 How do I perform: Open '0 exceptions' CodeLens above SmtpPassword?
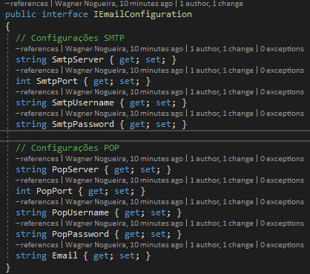click(x=282, y=114)
